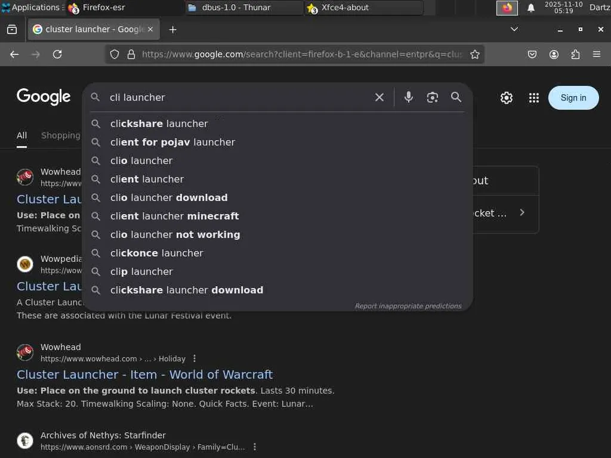
Task: Open Cluster Launcher - Item - World of Warcraft result
Action: [144, 375]
